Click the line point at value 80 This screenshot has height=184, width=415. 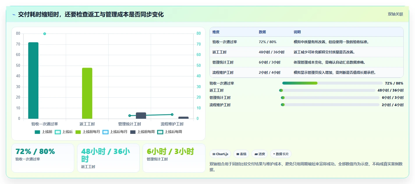45,34
